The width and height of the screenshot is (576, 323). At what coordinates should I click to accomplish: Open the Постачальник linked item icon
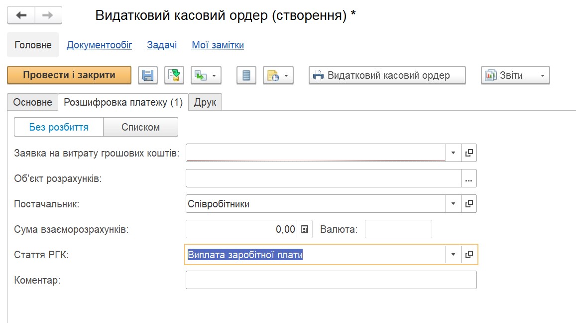pos(469,204)
